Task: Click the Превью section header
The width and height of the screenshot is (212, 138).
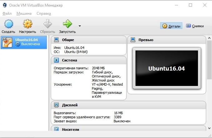Action: (146, 40)
